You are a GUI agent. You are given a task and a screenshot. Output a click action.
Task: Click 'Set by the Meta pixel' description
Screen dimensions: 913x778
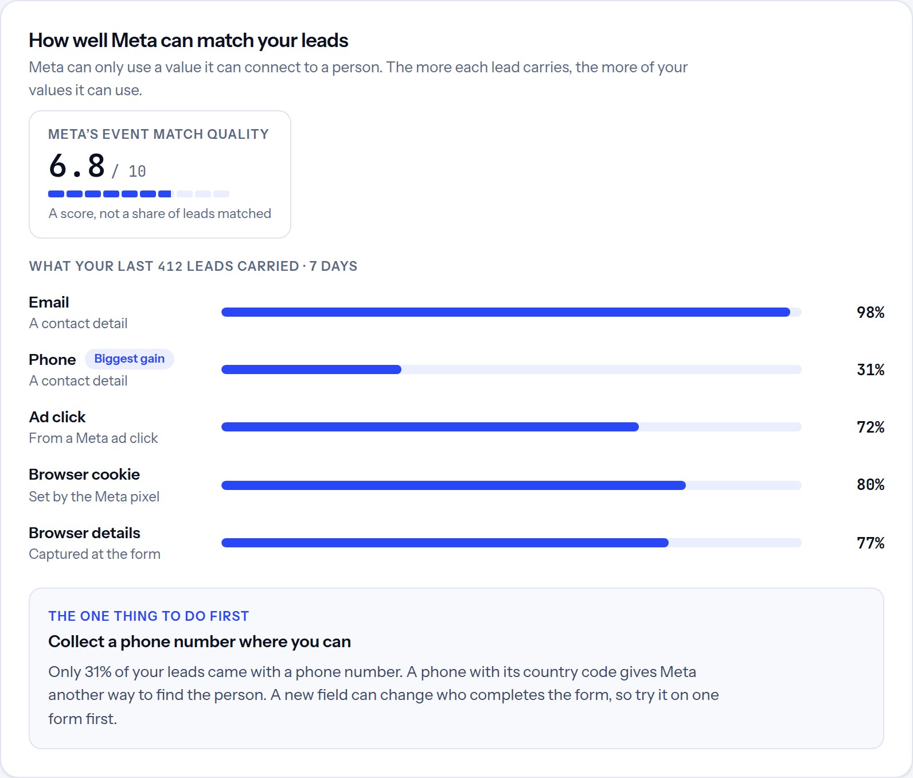(94, 497)
